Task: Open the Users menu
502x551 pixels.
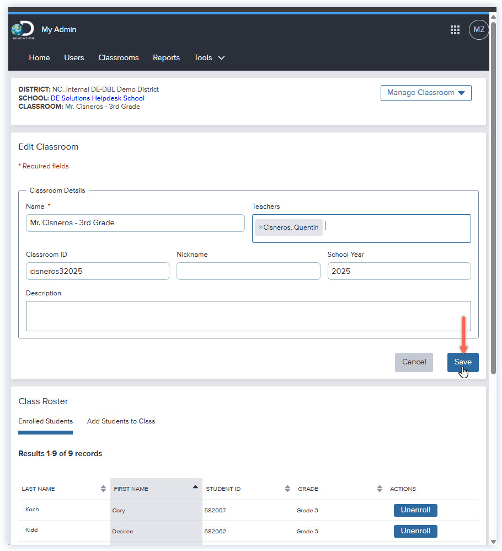Action: pyautogui.click(x=74, y=57)
